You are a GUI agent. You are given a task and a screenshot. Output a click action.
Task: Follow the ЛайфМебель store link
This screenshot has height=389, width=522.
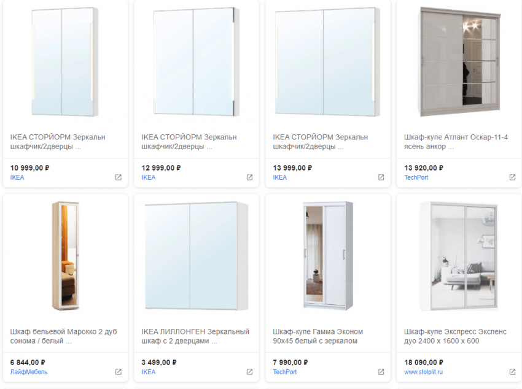coord(29,372)
